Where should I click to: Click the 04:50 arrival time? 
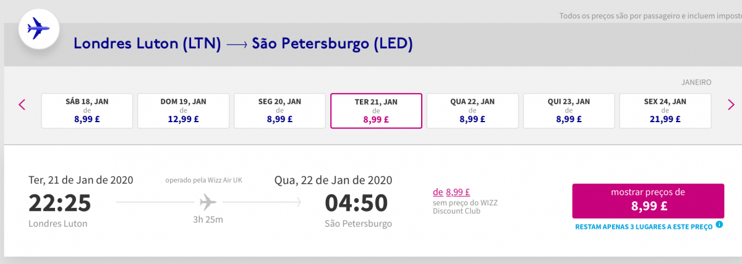[356, 203]
